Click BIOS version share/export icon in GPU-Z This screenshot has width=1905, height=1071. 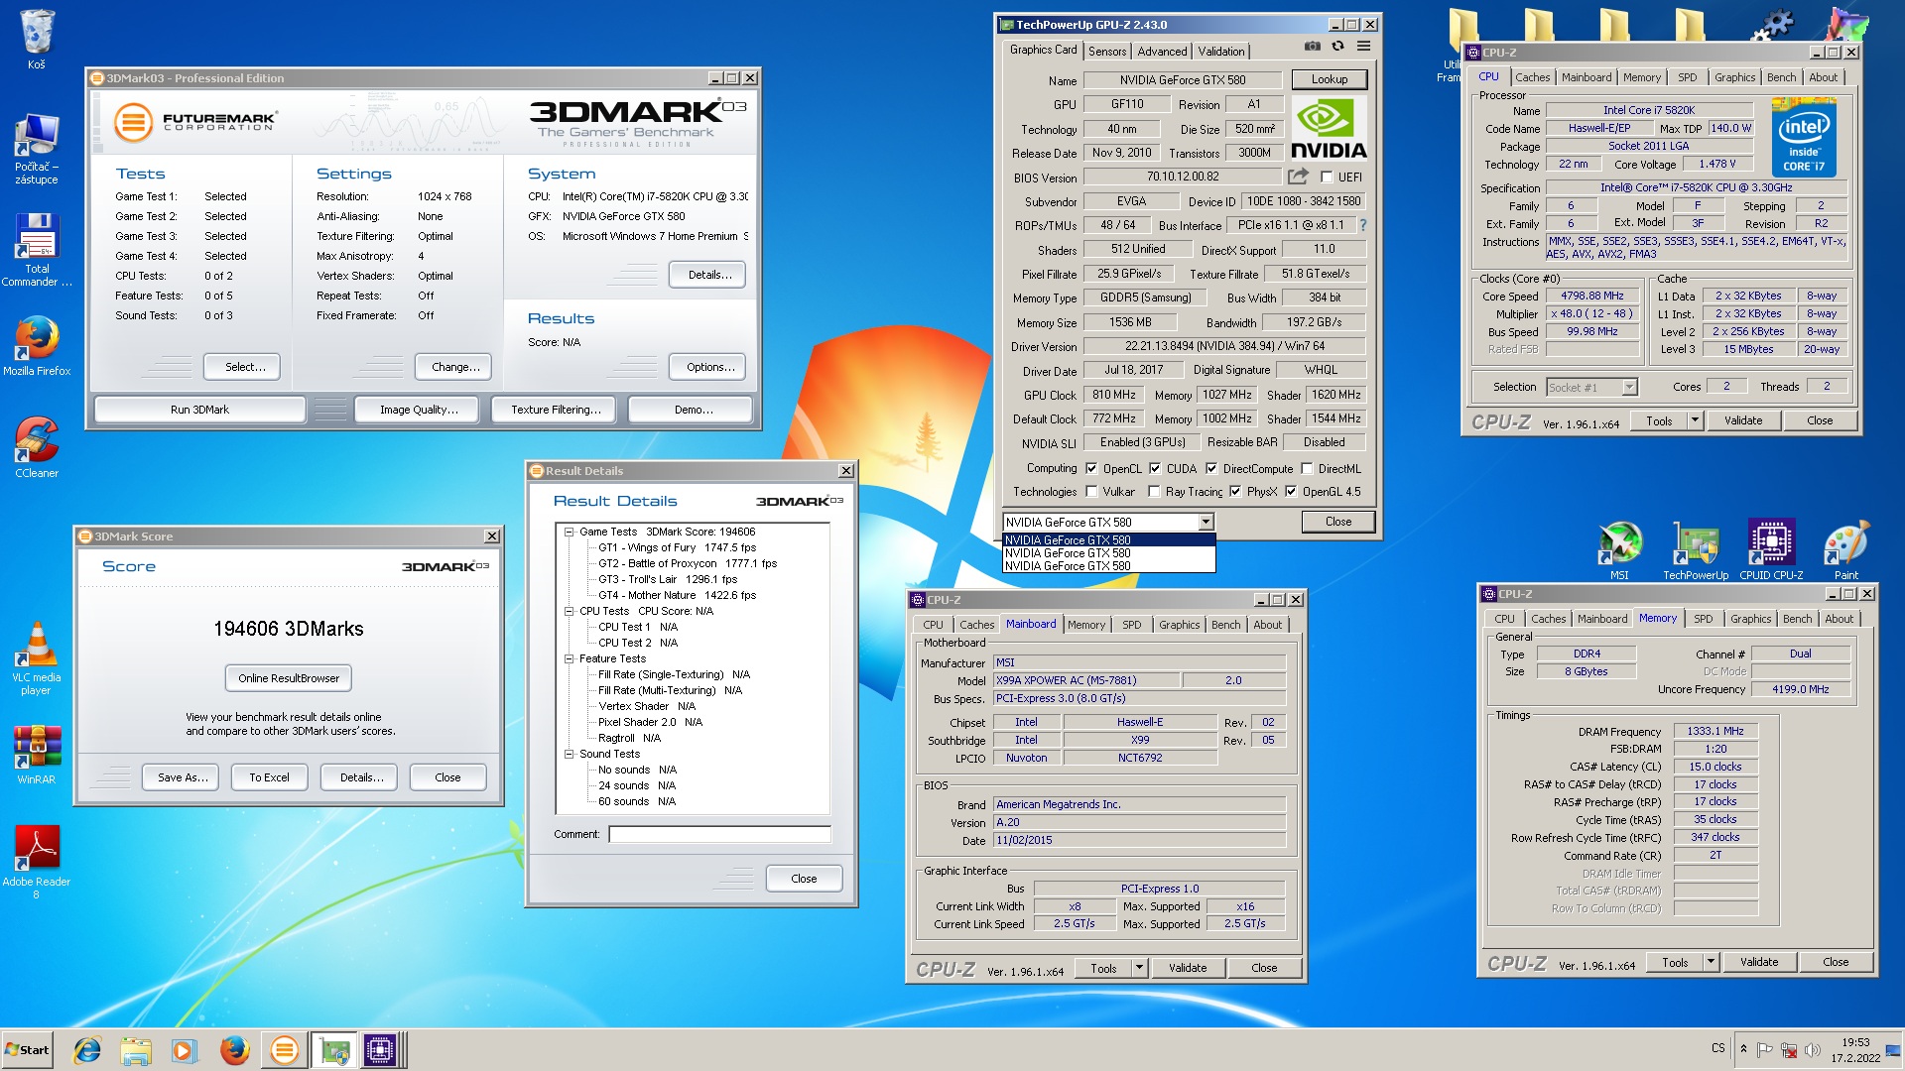(x=1298, y=177)
